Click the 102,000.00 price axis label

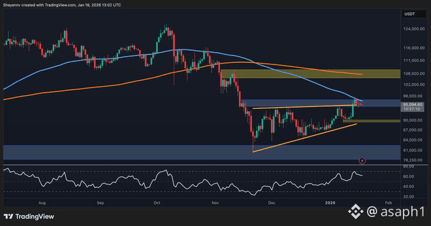tap(414, 84)
